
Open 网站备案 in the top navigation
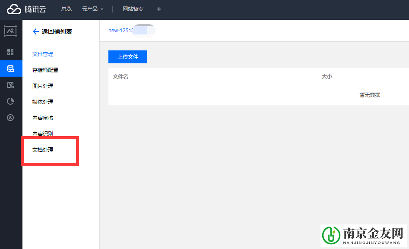133,9
